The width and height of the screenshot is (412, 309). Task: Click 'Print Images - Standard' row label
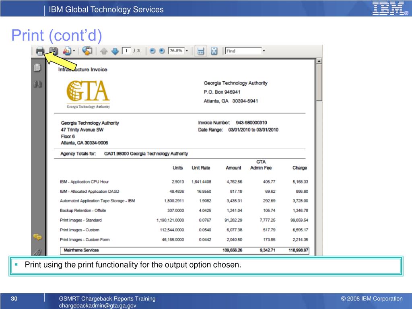(x=80, y=220)
